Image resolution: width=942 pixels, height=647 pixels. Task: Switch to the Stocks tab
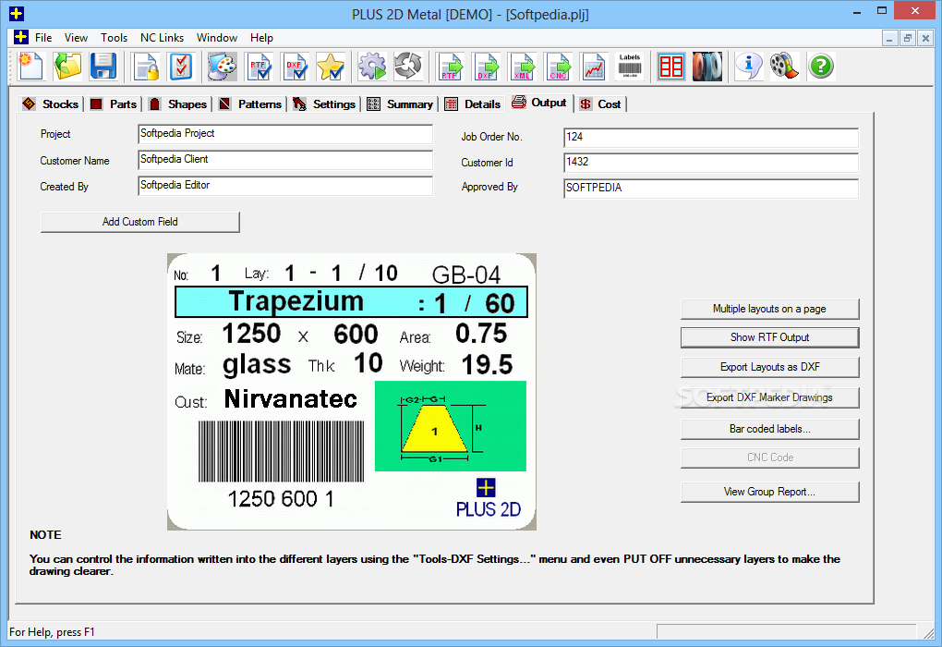51,104
